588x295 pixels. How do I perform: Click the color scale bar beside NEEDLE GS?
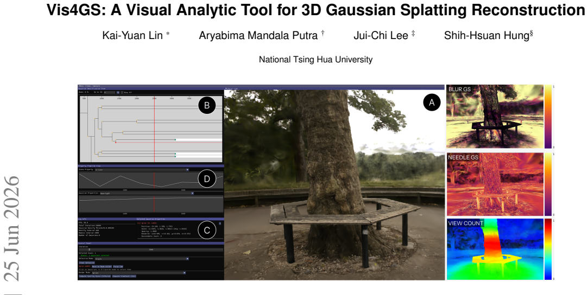[548, 184]
